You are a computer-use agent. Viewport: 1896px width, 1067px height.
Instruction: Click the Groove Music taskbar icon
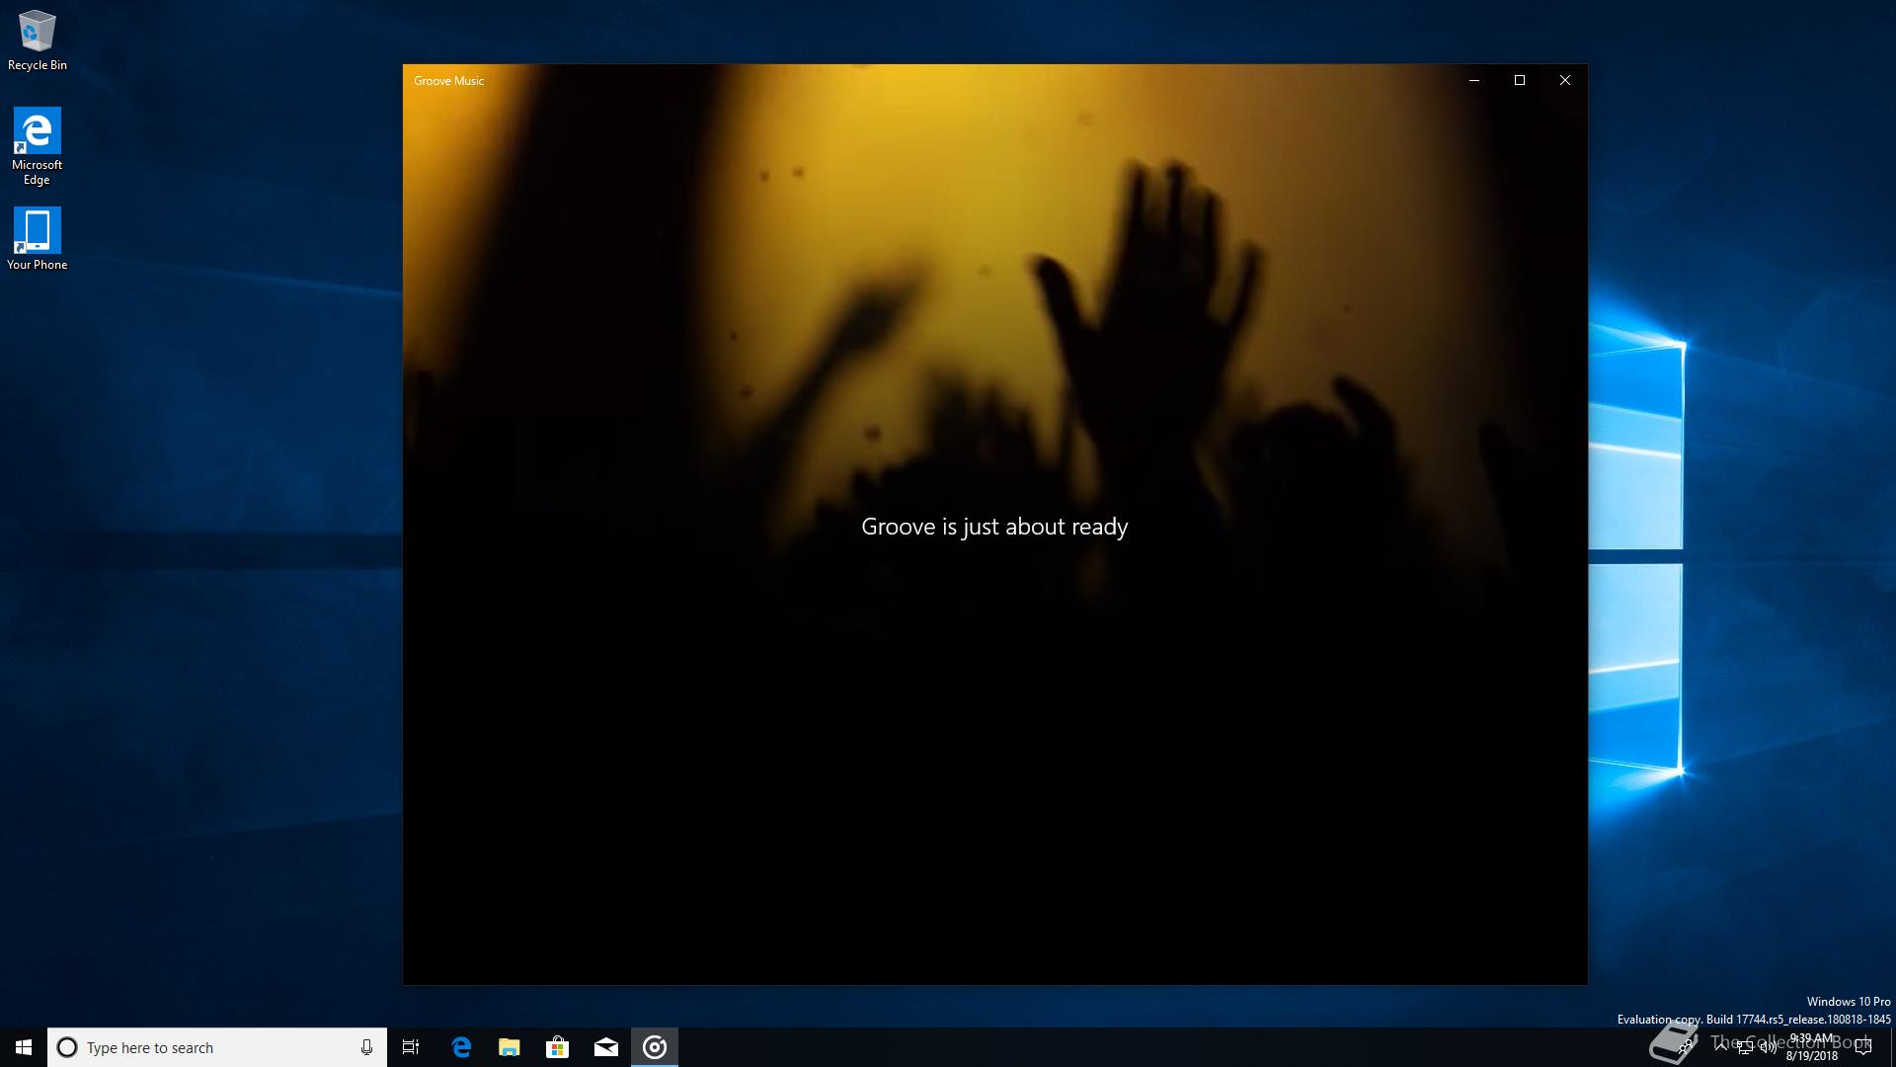click(x=655, y=1047)
